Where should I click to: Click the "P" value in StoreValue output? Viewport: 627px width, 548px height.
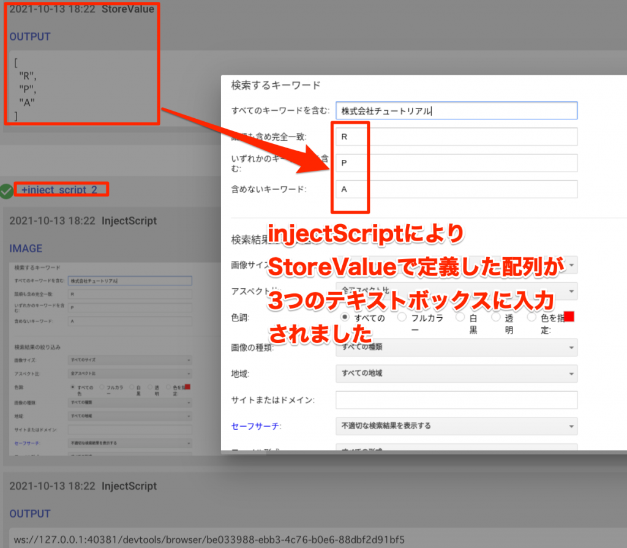(28, 89)
